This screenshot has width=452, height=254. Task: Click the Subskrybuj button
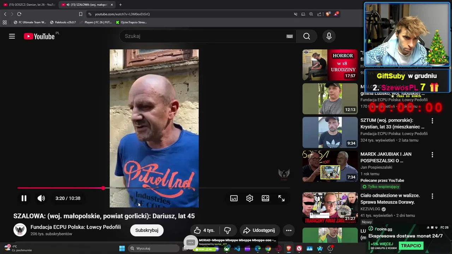click(147, 230)
